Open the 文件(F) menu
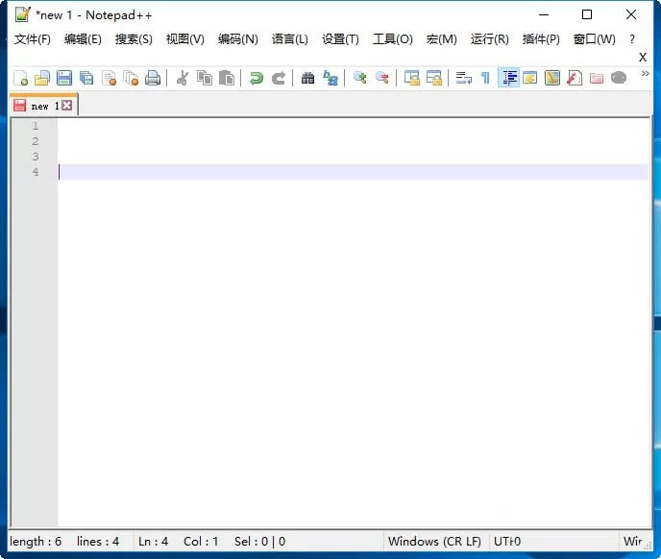The image size is (661, 559). point(33,39)
